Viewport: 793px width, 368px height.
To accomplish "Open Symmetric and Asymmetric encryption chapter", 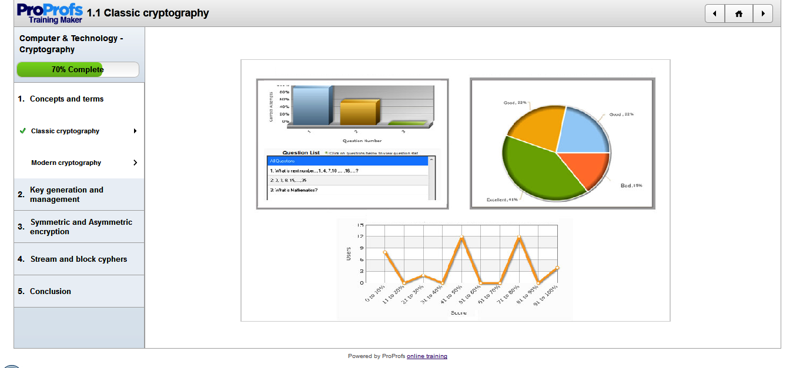I will coord(81,227).
